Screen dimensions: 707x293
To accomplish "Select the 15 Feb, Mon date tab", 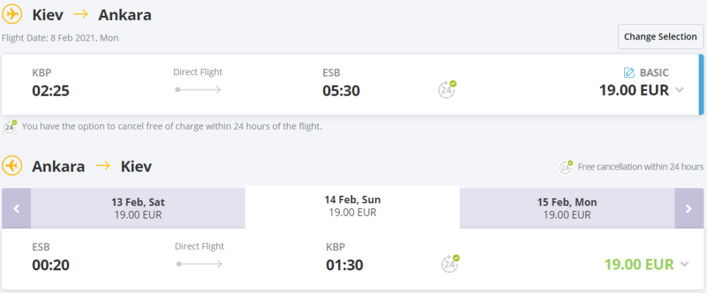I will [568, 208].
